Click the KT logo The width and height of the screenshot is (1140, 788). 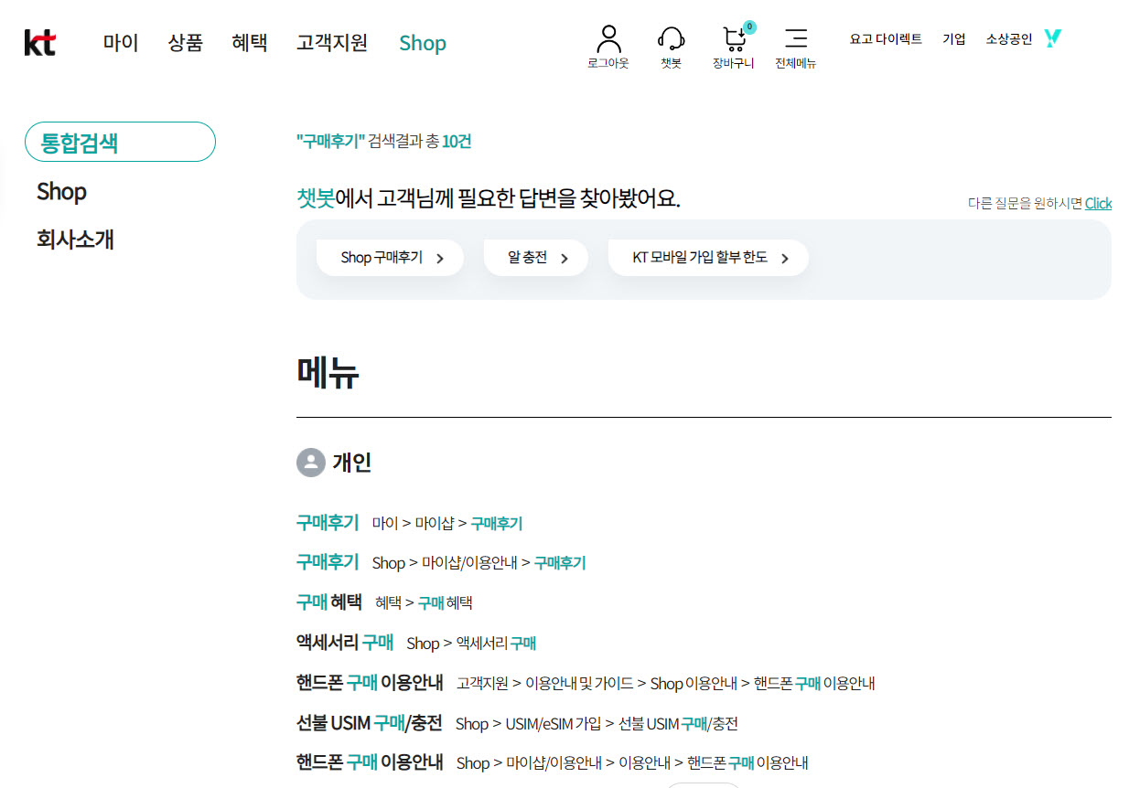[39, 41]
